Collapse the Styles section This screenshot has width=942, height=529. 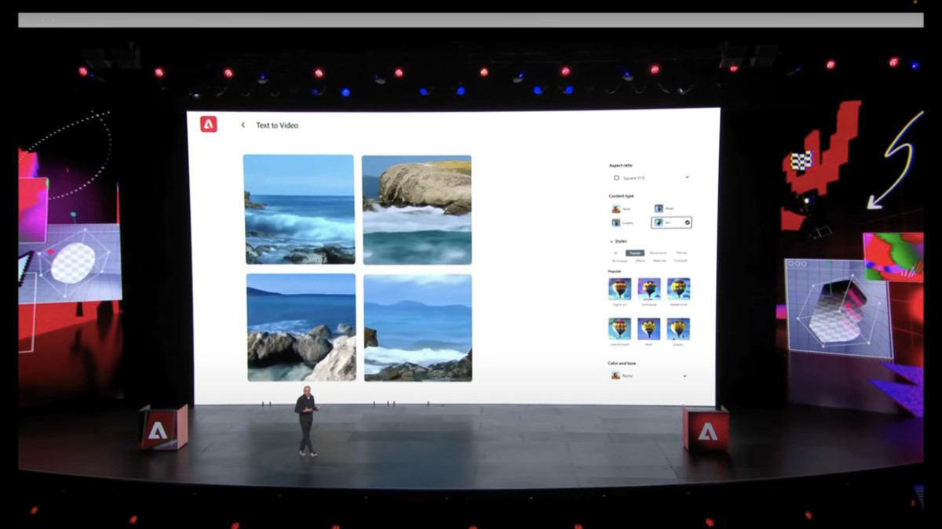(610, 239)
